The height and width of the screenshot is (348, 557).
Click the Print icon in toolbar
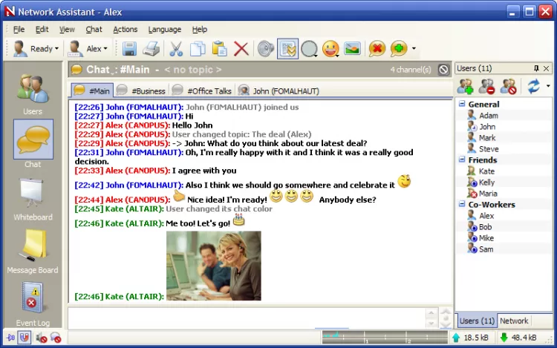pyautogui.click(x=152, y=49)
